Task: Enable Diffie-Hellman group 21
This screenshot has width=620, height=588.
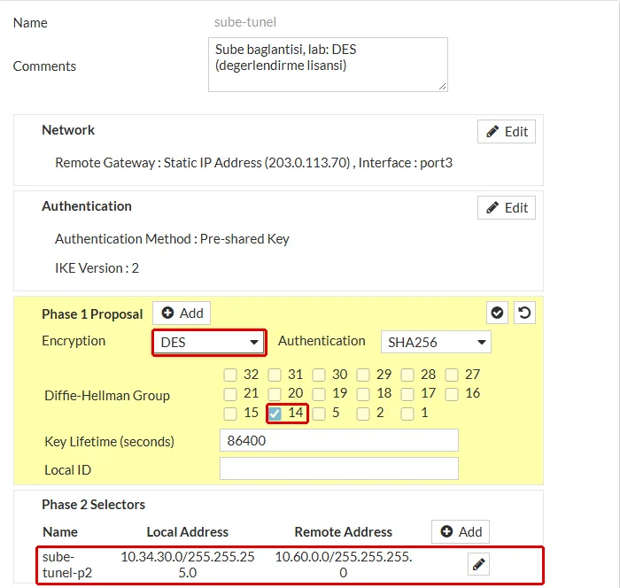Action: [x=230, y=394]
